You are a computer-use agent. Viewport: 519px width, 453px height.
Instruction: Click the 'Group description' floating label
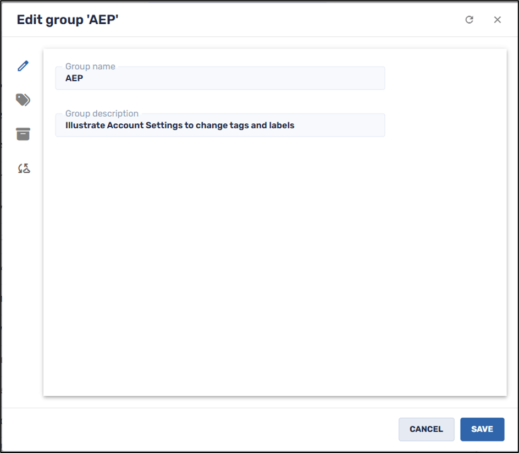[102, 114]
